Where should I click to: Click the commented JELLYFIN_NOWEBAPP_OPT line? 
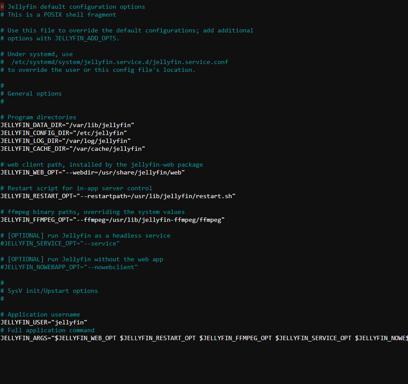pos(69,267)
